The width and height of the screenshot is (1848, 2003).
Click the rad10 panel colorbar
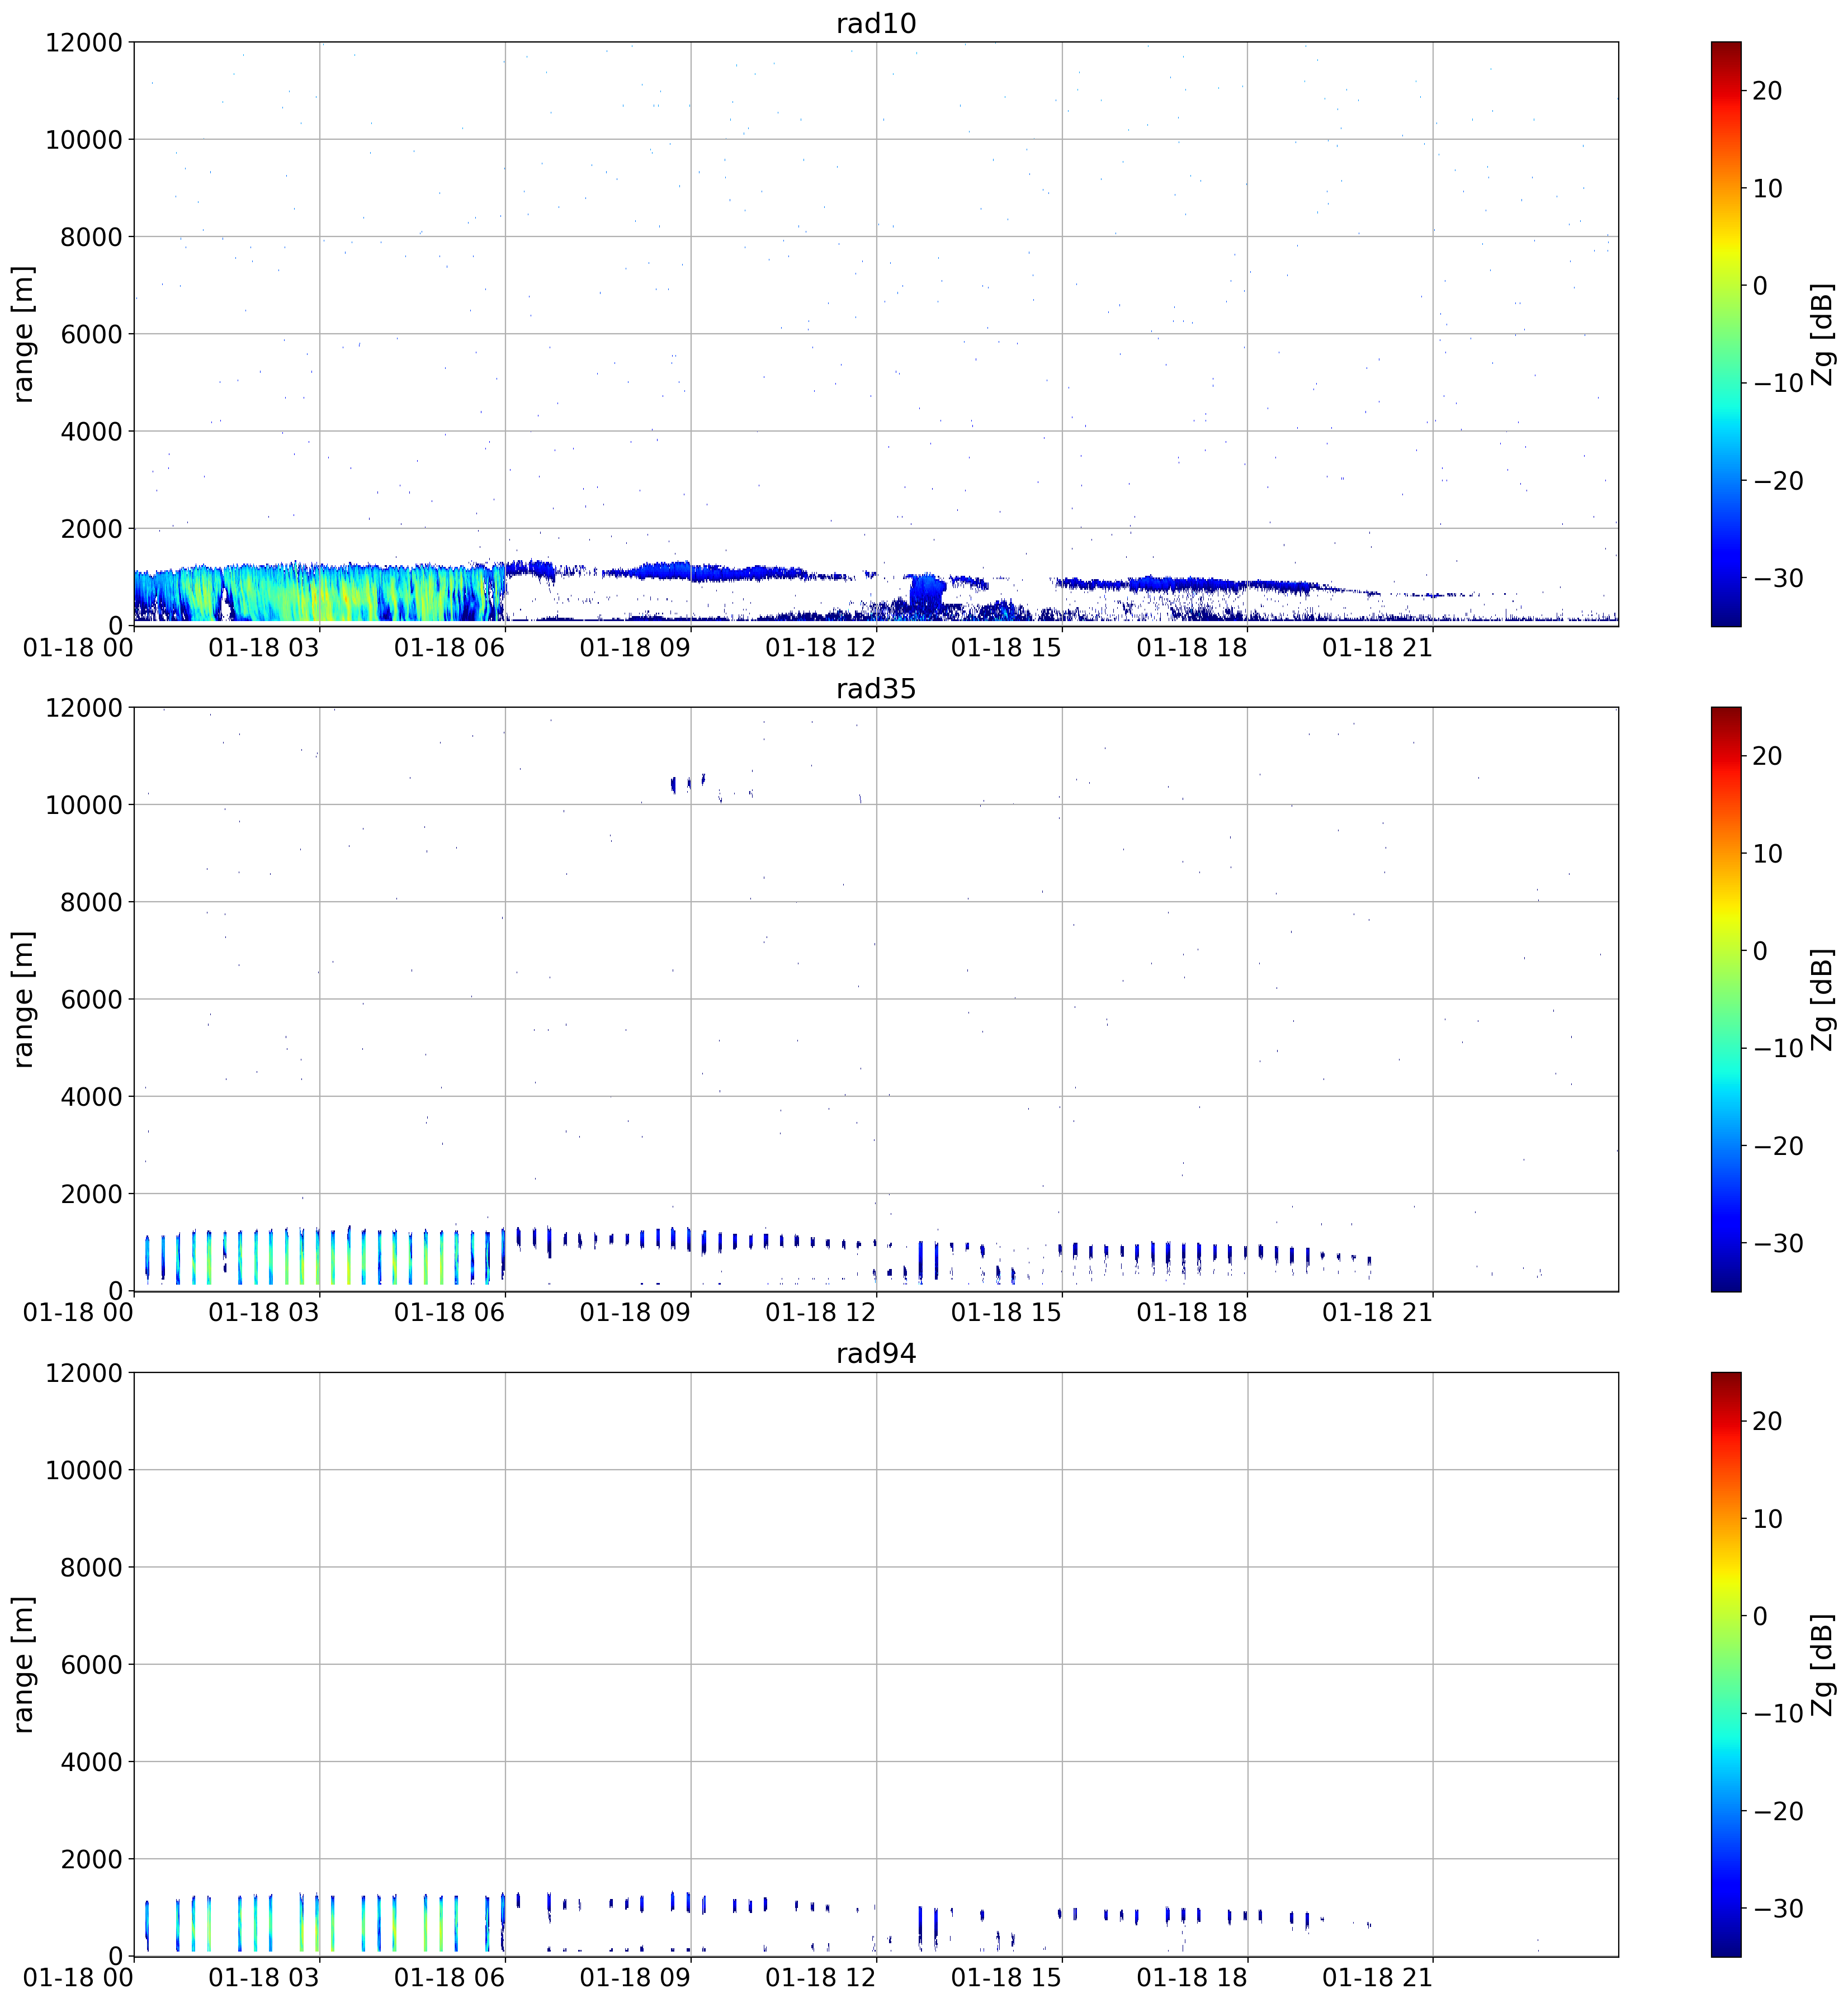pos(1726,334)
